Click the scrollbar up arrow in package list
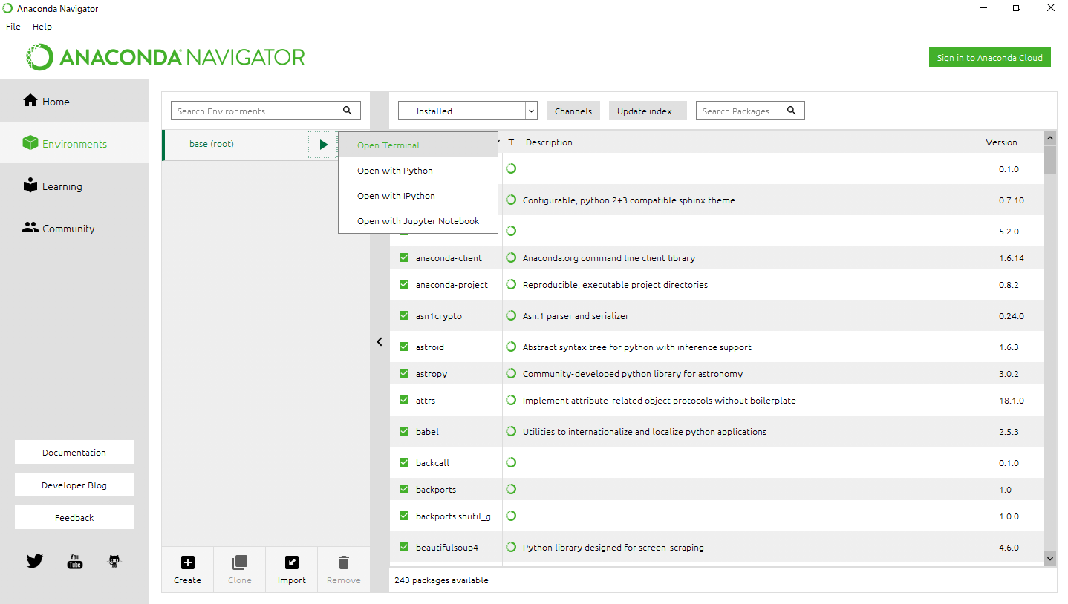Screen dimensions: 1068x604 click(x=1050, y=137)
